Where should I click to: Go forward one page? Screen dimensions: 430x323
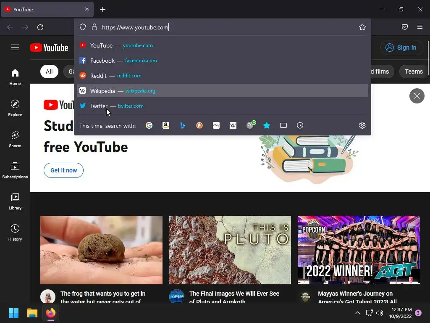coord(25,27)
